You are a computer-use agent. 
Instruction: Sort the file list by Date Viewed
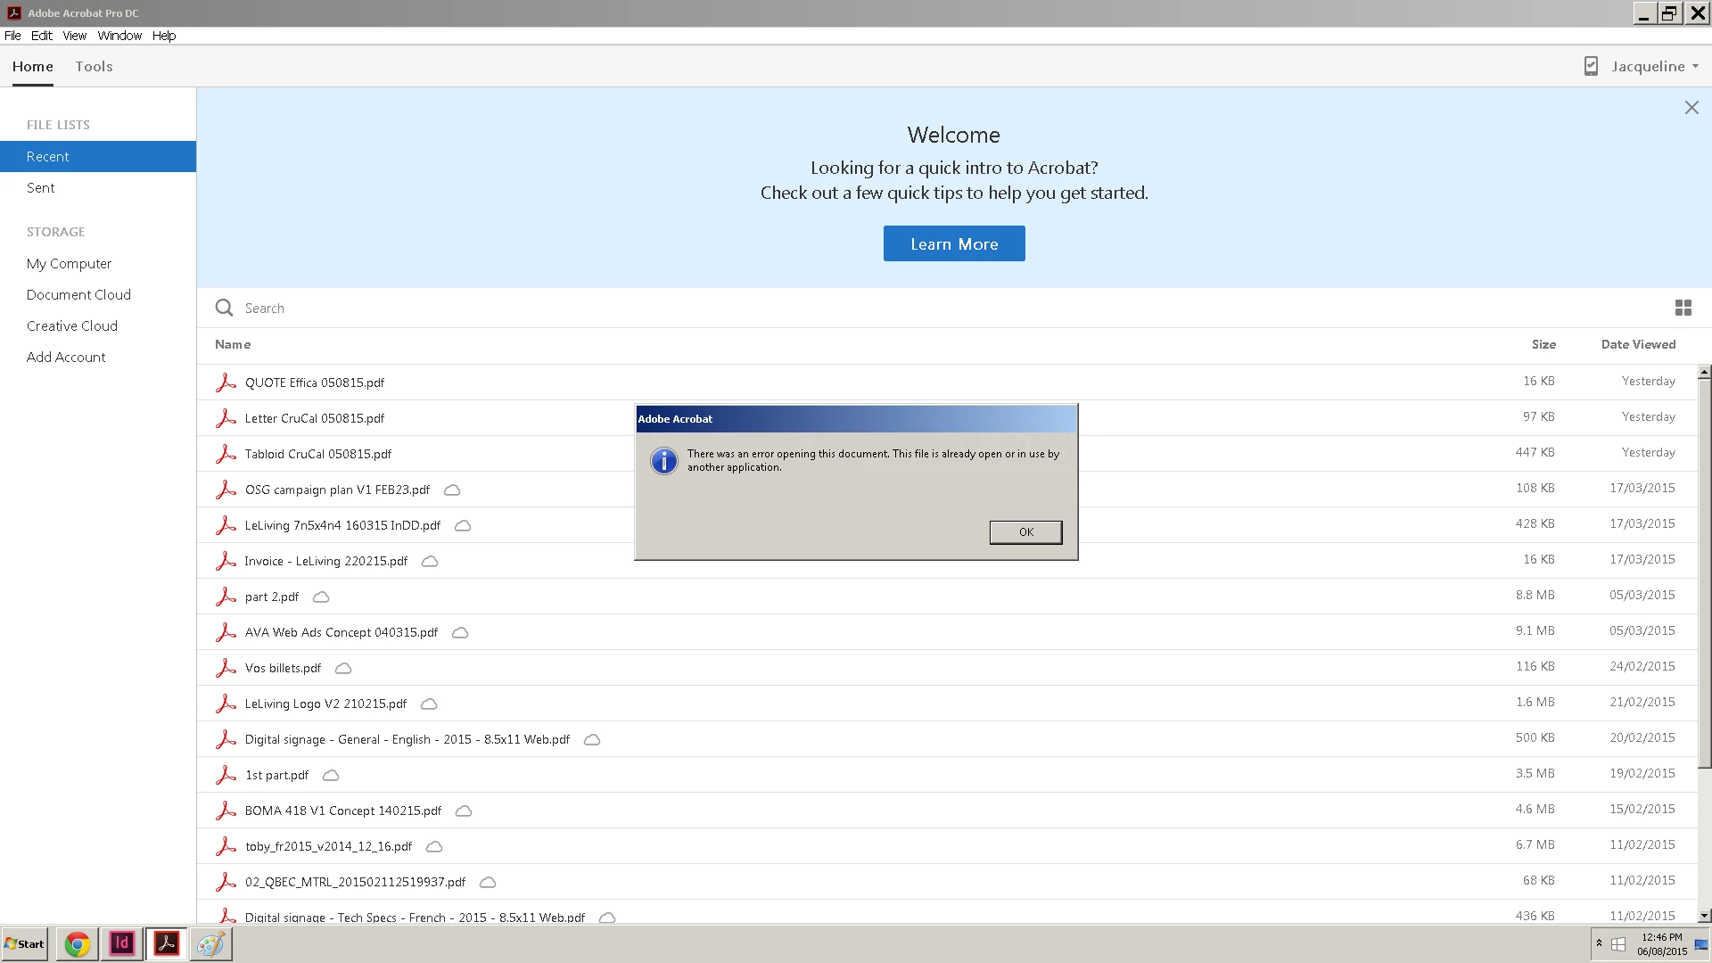(x=1637, y=344)
